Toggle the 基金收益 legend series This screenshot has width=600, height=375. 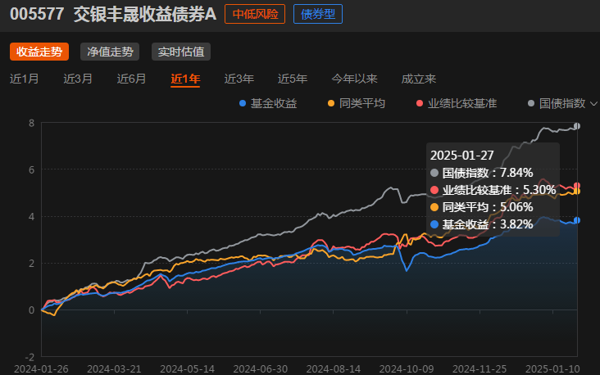click(268, 103)
